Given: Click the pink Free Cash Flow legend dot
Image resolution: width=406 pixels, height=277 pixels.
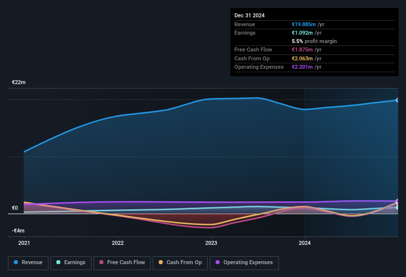Looking at the screenshot, I should point(101,262).
